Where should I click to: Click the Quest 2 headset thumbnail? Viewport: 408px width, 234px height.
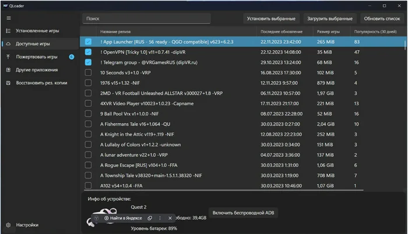tap(102, 217)
